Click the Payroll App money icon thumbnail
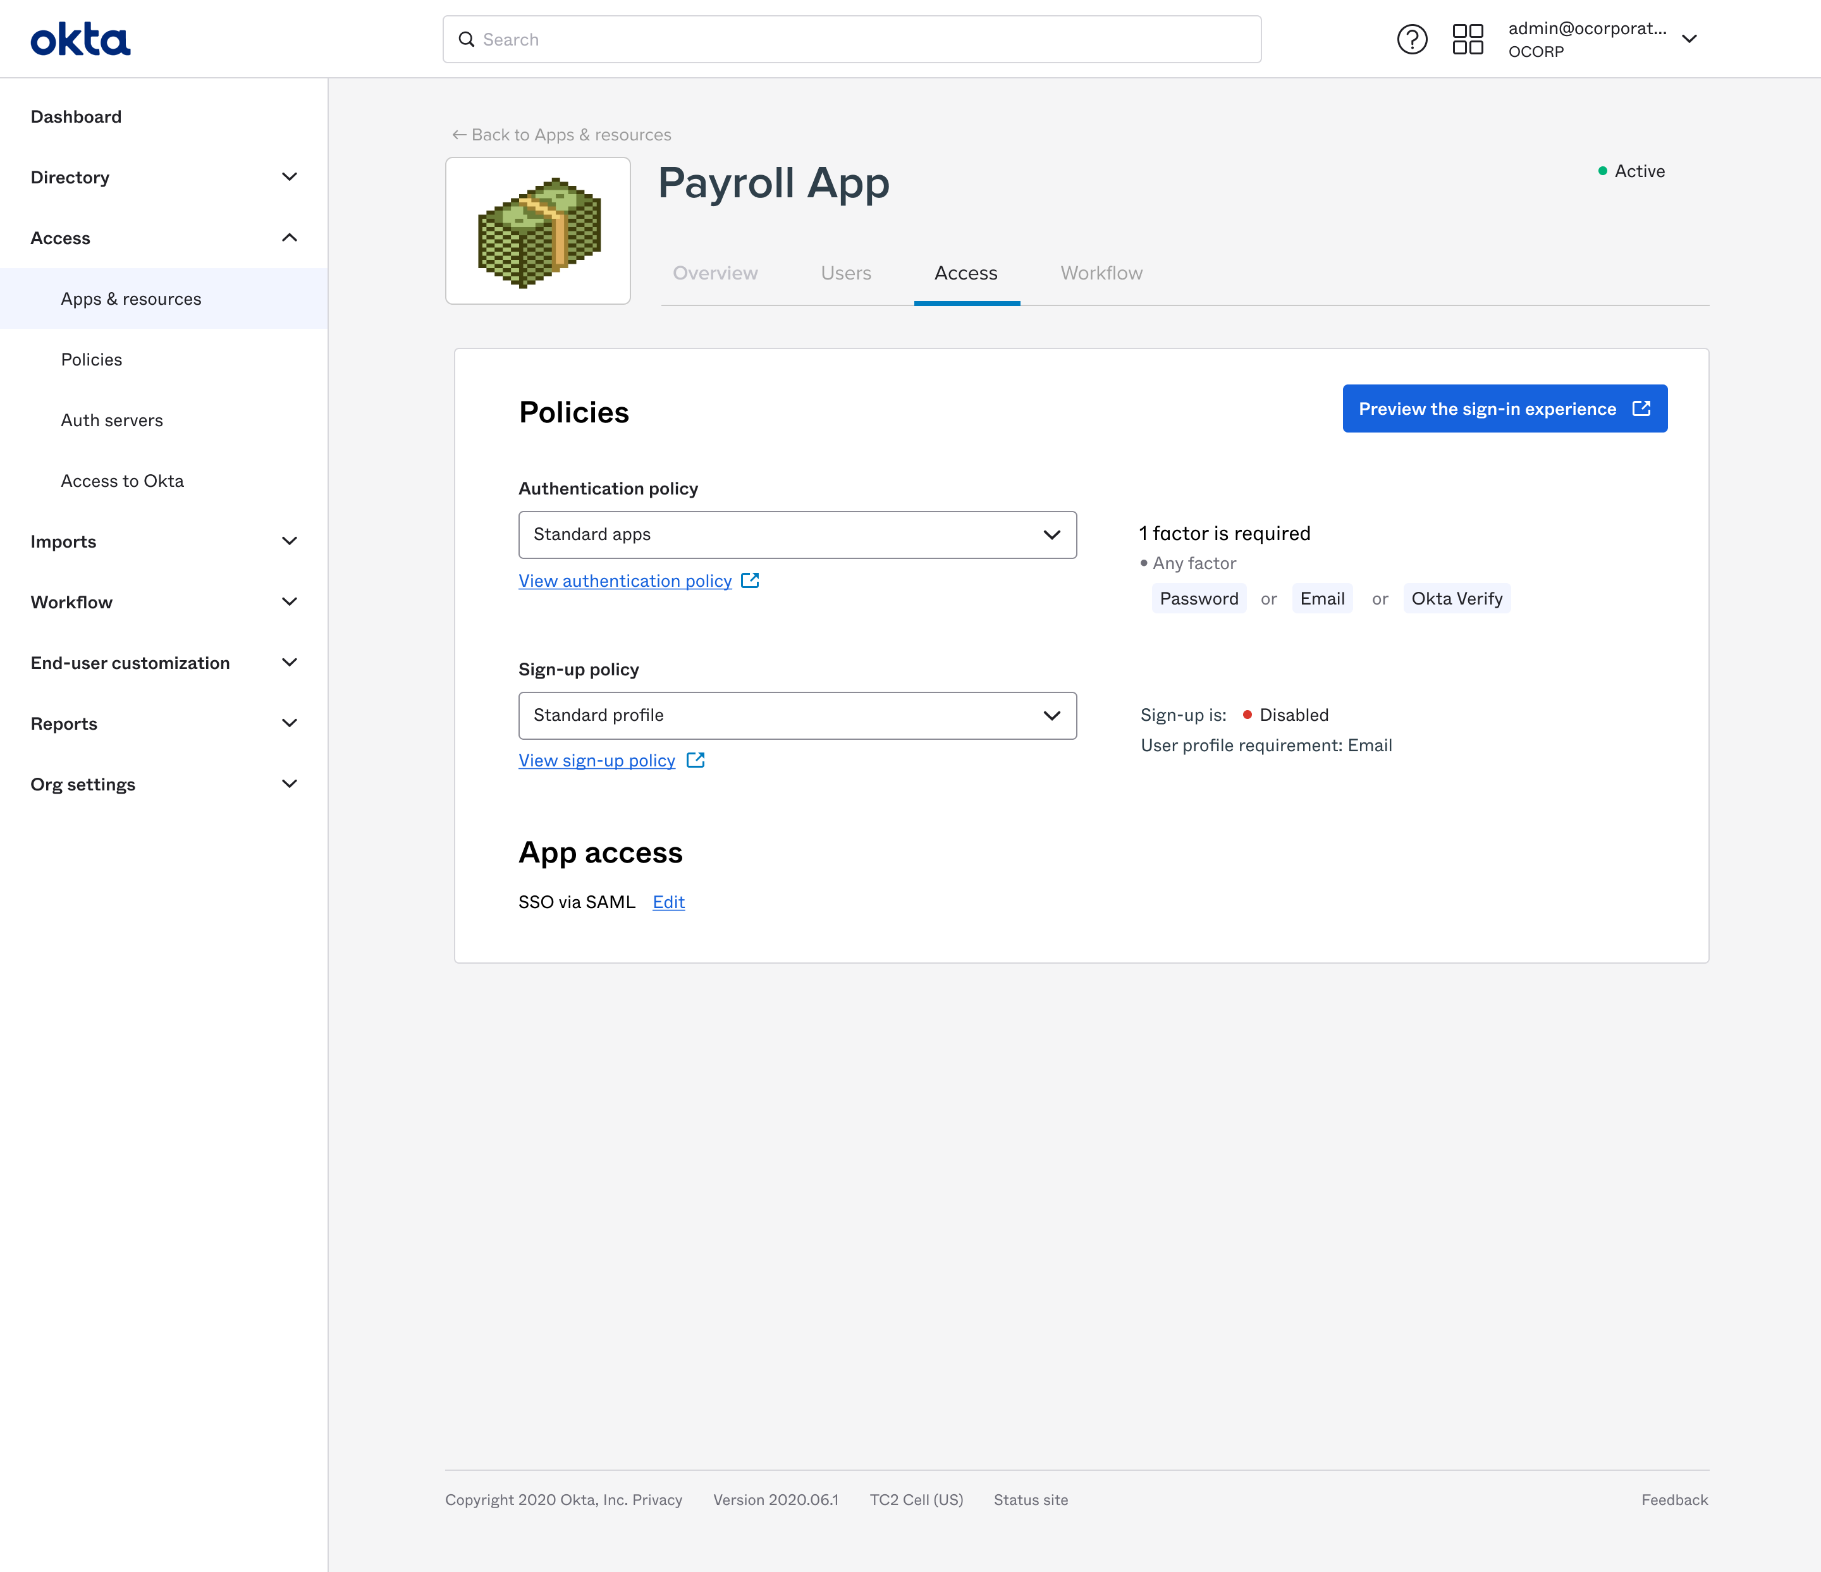This screenshot has height=1572, width=1821. pos(538,231)
